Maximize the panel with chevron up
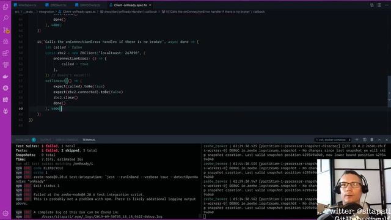This screenshot has height=220, width=391. click(379, 140)
